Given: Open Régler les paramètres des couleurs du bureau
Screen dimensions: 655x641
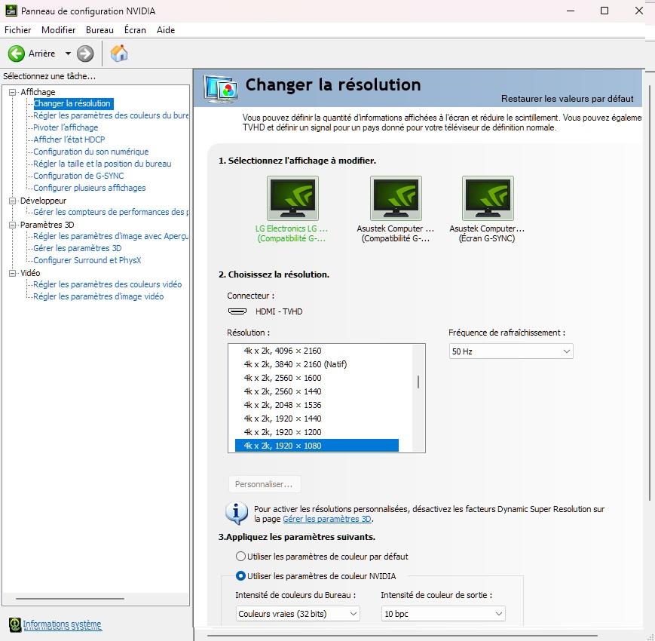Looking at the screenshot, I should pos(111,115).
